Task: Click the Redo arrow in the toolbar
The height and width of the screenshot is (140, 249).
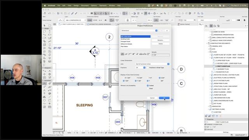Action: pyautogui.click(x=53, y=14)
